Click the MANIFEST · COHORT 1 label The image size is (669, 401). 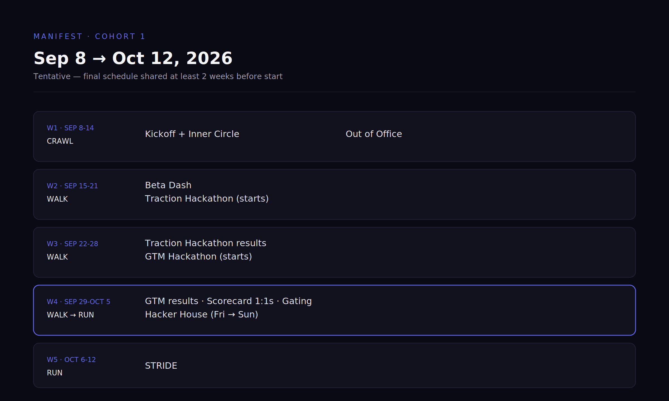[x=89, y=36]
